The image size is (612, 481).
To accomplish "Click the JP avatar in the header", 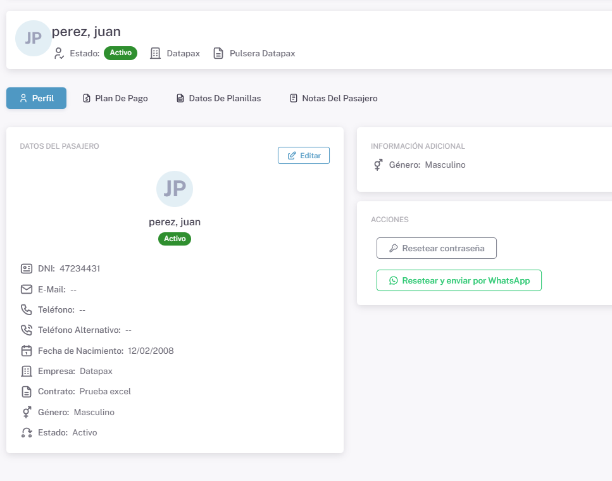I will pos(33,38).
